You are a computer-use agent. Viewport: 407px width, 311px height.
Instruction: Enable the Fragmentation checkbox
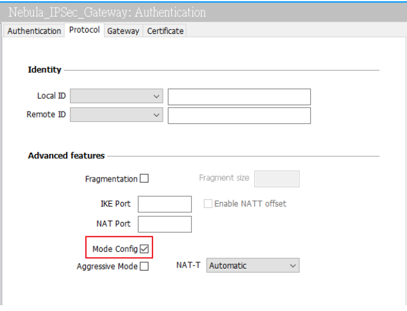tap(144, 179)
